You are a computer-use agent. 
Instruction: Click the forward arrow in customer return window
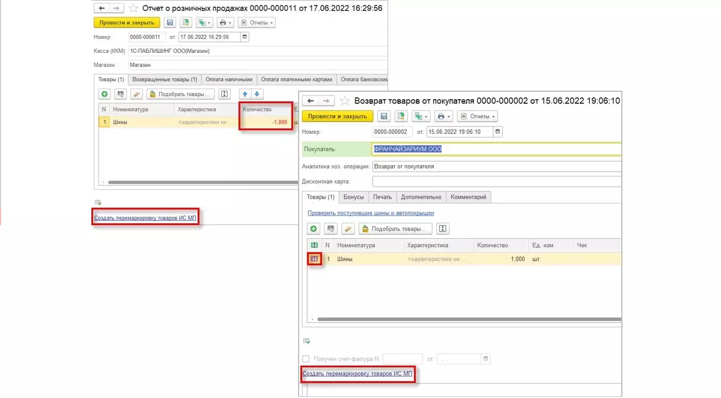click(326, 101)
